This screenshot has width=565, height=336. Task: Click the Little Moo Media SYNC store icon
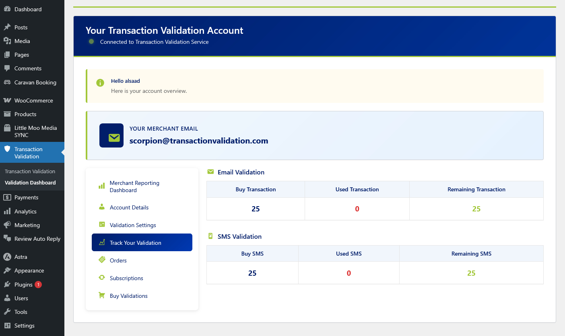[x=7, y=128]
